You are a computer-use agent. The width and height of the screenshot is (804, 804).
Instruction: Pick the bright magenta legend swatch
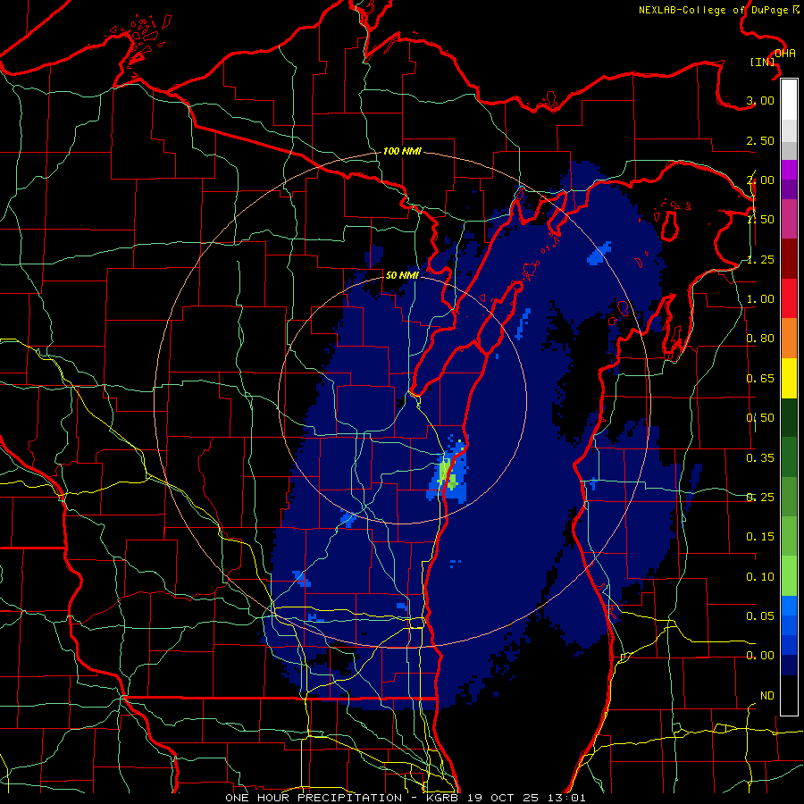coord(789,170)
